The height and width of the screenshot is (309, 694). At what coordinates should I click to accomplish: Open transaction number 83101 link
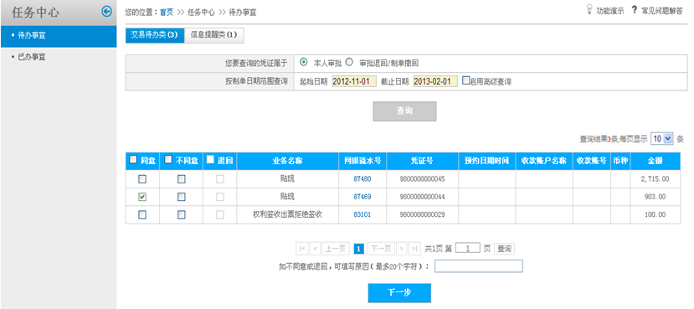click(362, 214)
